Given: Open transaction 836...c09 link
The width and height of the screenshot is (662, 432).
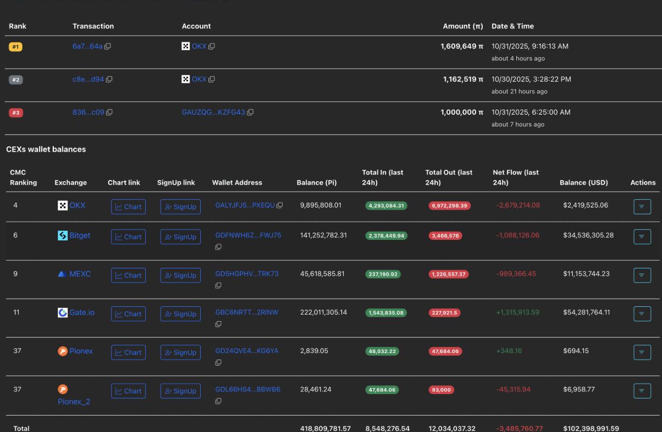Looking at the screenshot, I should pyautogui.click(x=88, y=113).
